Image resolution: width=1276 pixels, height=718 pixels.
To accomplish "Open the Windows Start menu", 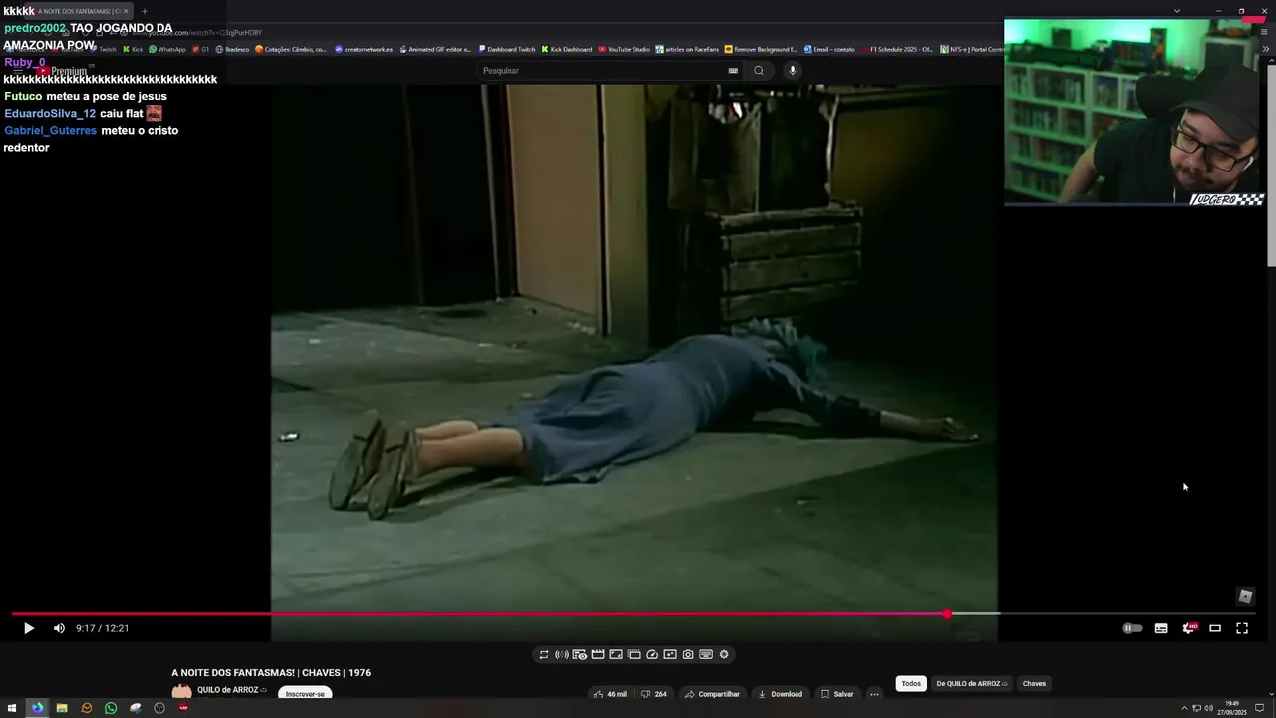I will [13, 708].
